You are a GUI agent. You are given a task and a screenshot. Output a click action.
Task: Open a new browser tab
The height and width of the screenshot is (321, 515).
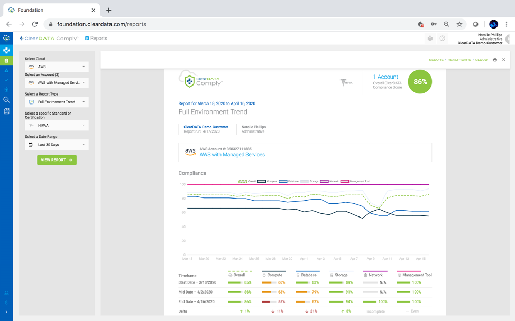(109, 10)
